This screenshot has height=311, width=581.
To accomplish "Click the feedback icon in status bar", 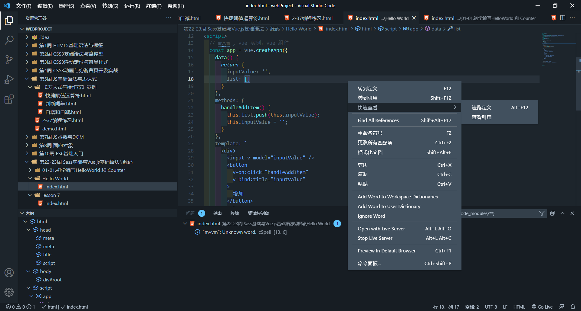I will (562, 307).
